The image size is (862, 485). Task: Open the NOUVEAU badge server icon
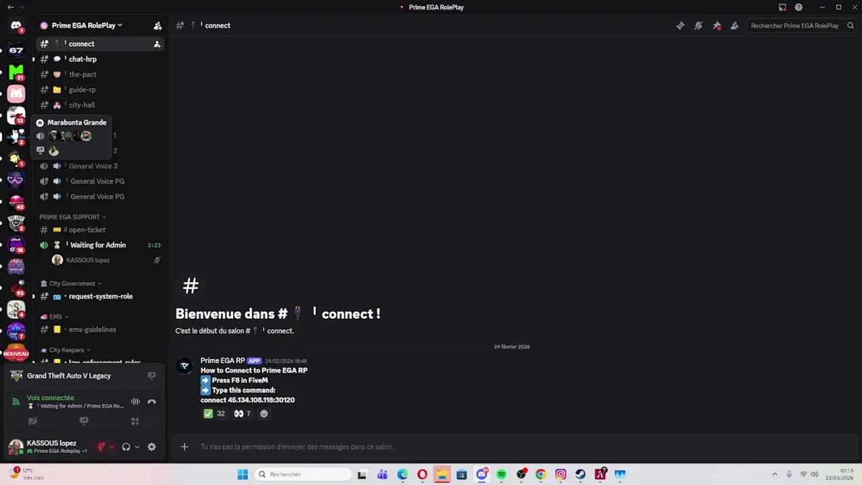(x=16, y=353)
